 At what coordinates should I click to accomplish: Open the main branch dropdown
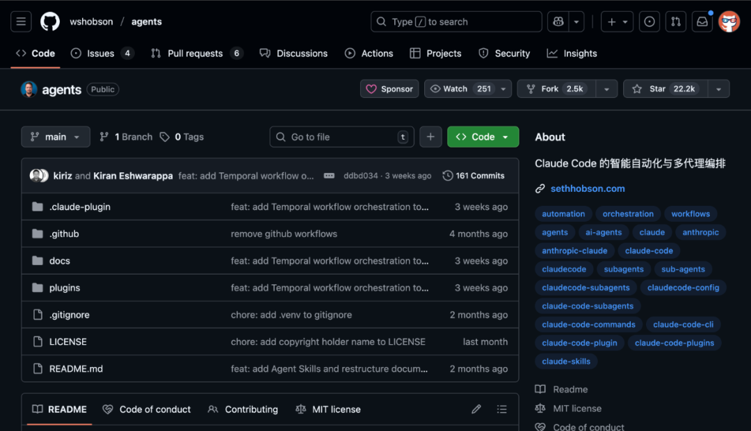[56, 137]
